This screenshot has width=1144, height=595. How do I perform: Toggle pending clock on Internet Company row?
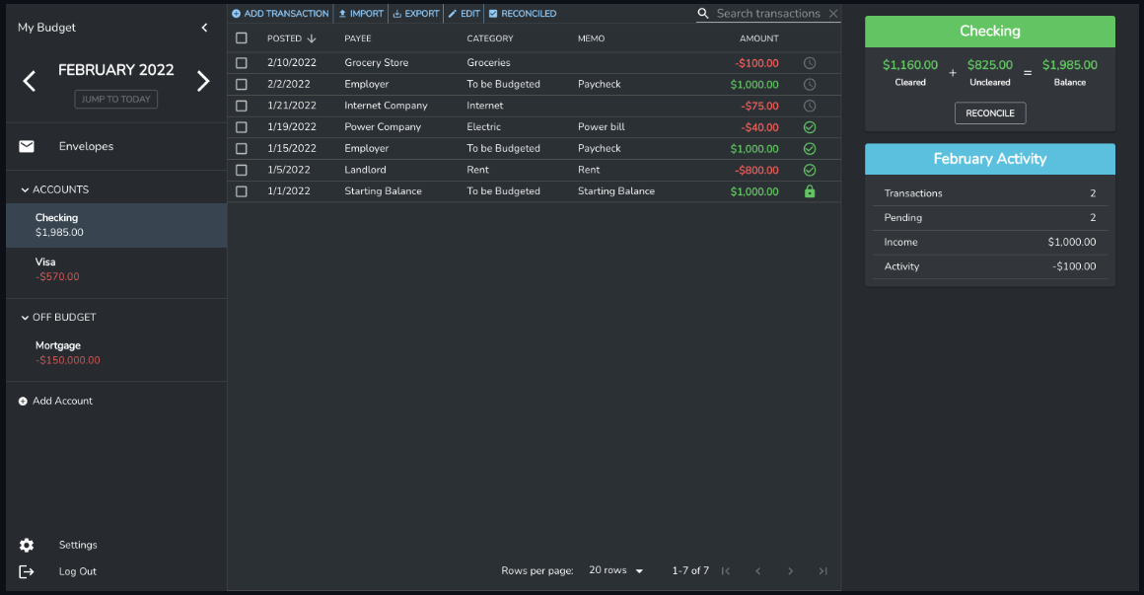pos(809,106)
